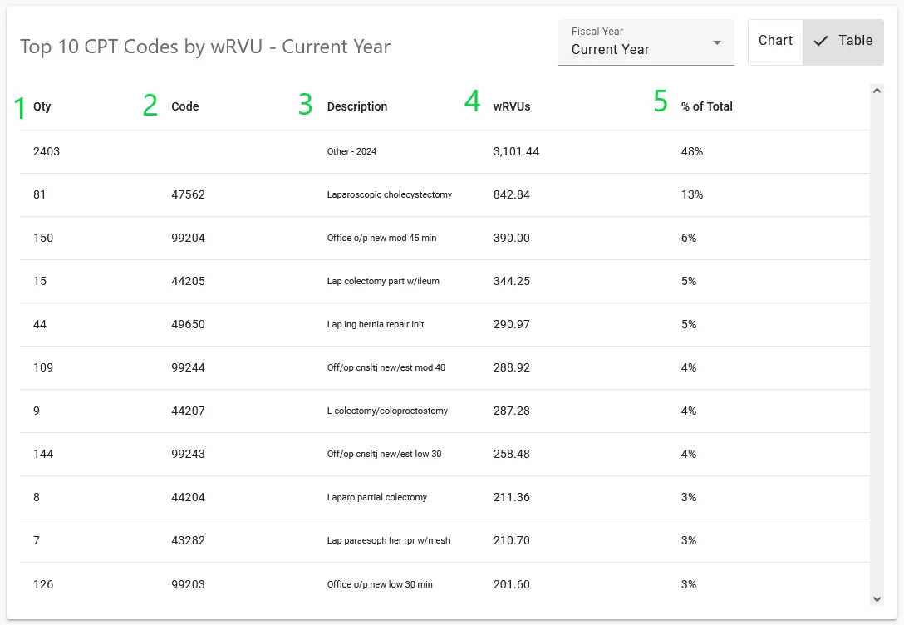Select the Laparo partial colectomy description

click(377, 498)
